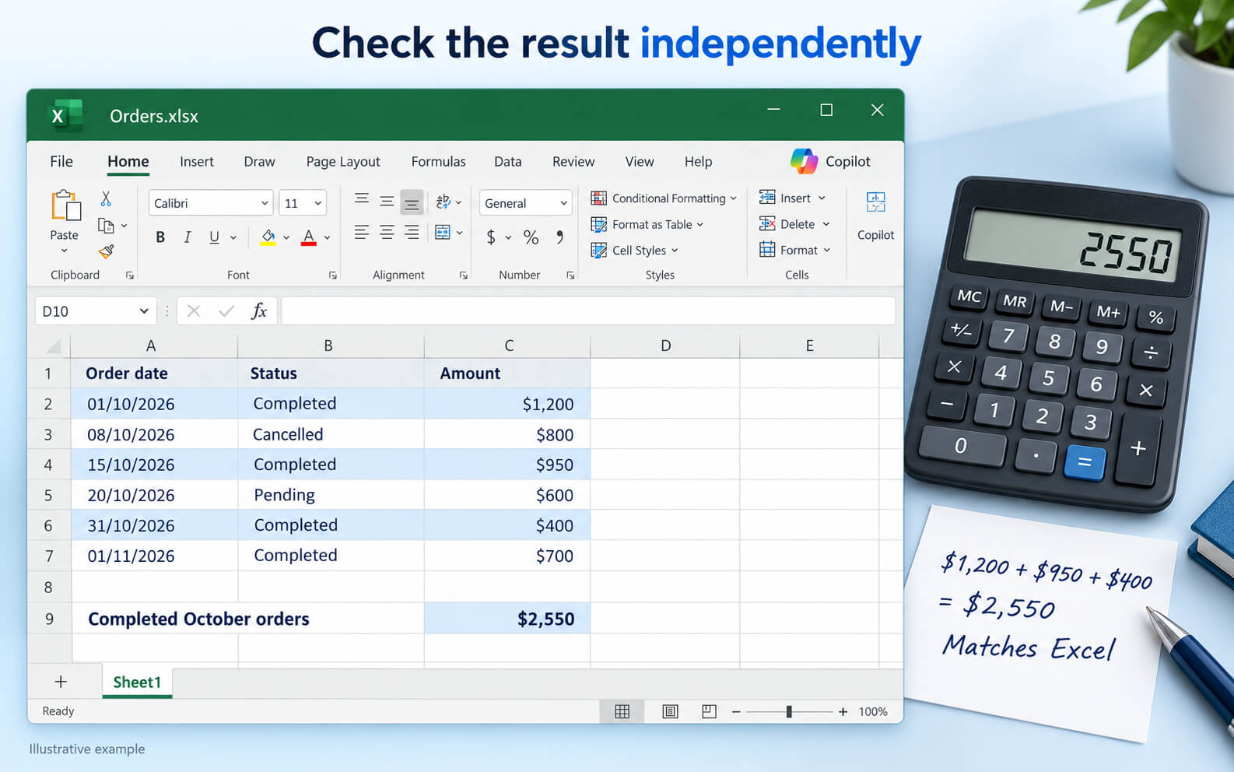Click the zoom in plus button

tap(843, 711)
